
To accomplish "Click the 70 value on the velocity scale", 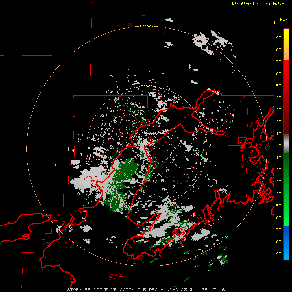I will (x=279, y=62).
